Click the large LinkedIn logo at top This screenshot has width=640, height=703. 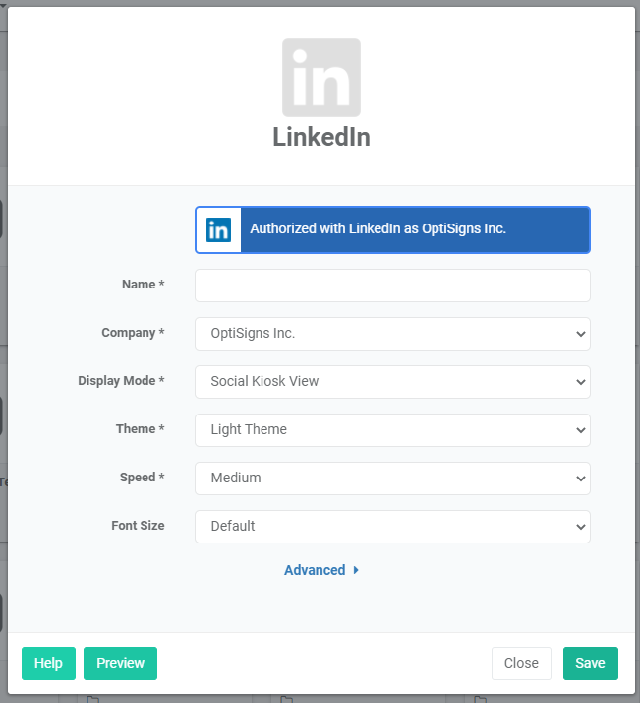[x=320, y=78]
